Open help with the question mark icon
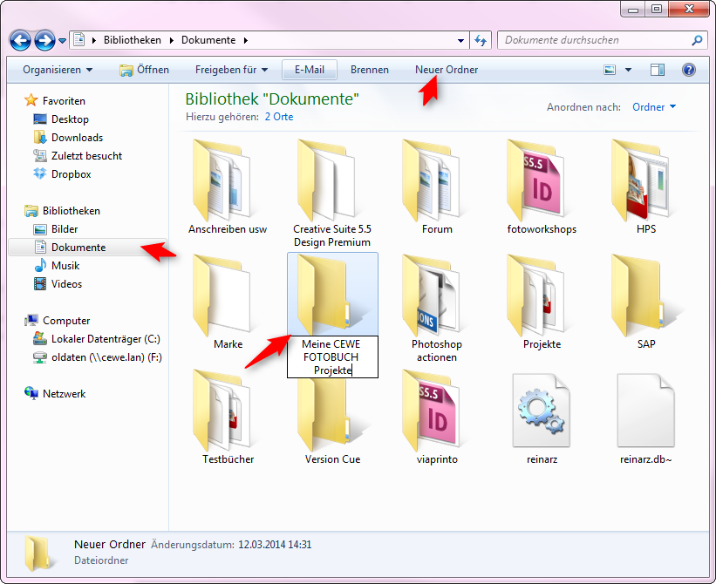This screenshot has width=716, height=584. pyautogui.click(x=689, y=70)
